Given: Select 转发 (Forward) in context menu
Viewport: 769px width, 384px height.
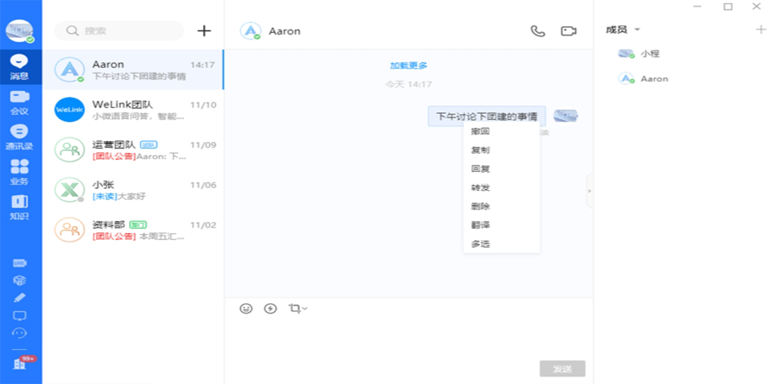Looking at the screenshot, I should point(481,188).
